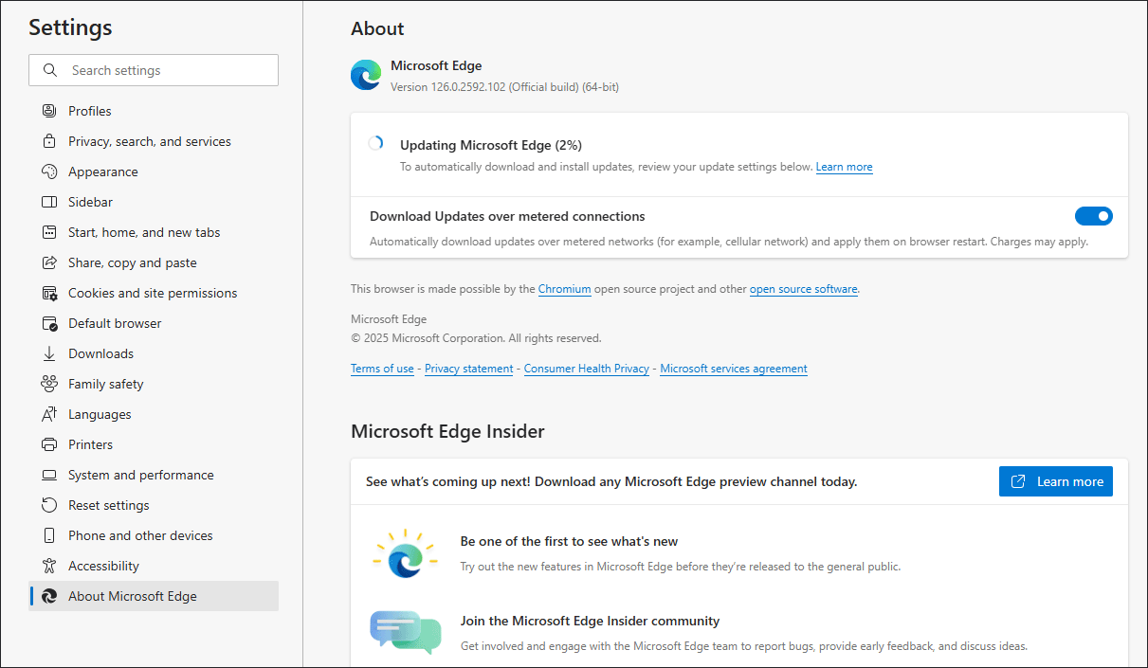
Task: Click 'Join the Microsoft Edge Insider community' heading
Action: (590, 621)
